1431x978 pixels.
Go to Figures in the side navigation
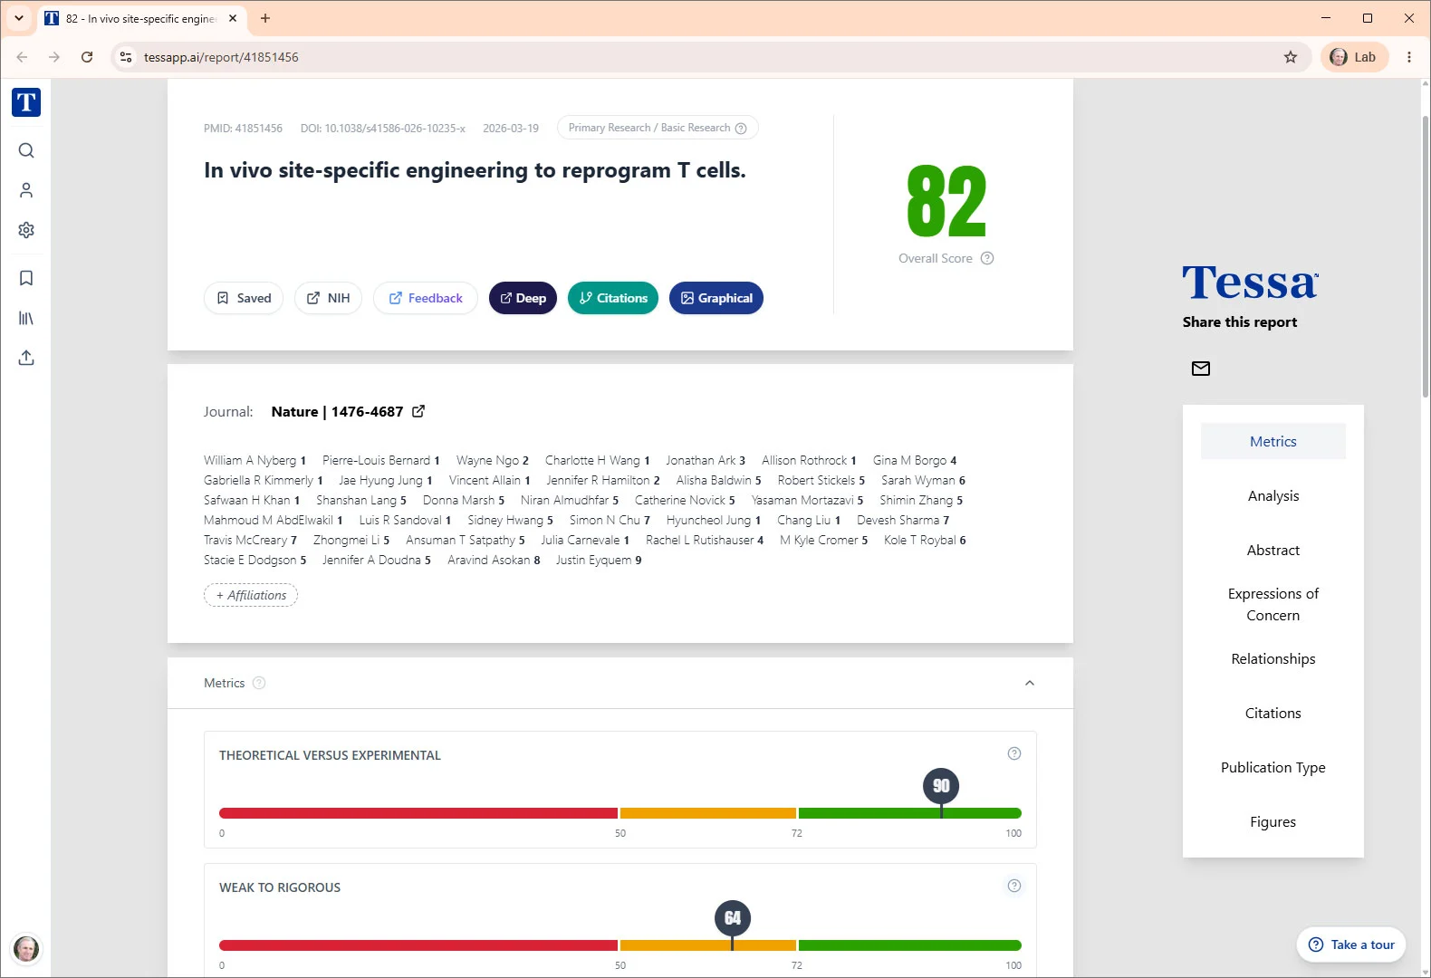pyautogui.click(x=1273, y=821)
